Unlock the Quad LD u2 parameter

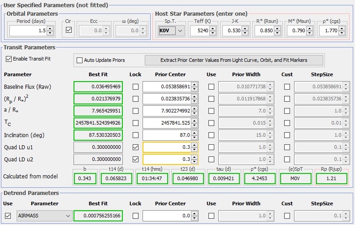[x=135, y=159]
